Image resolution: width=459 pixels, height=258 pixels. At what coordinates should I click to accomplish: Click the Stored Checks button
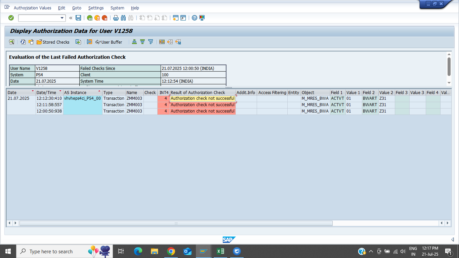click(x=53, y=42)
